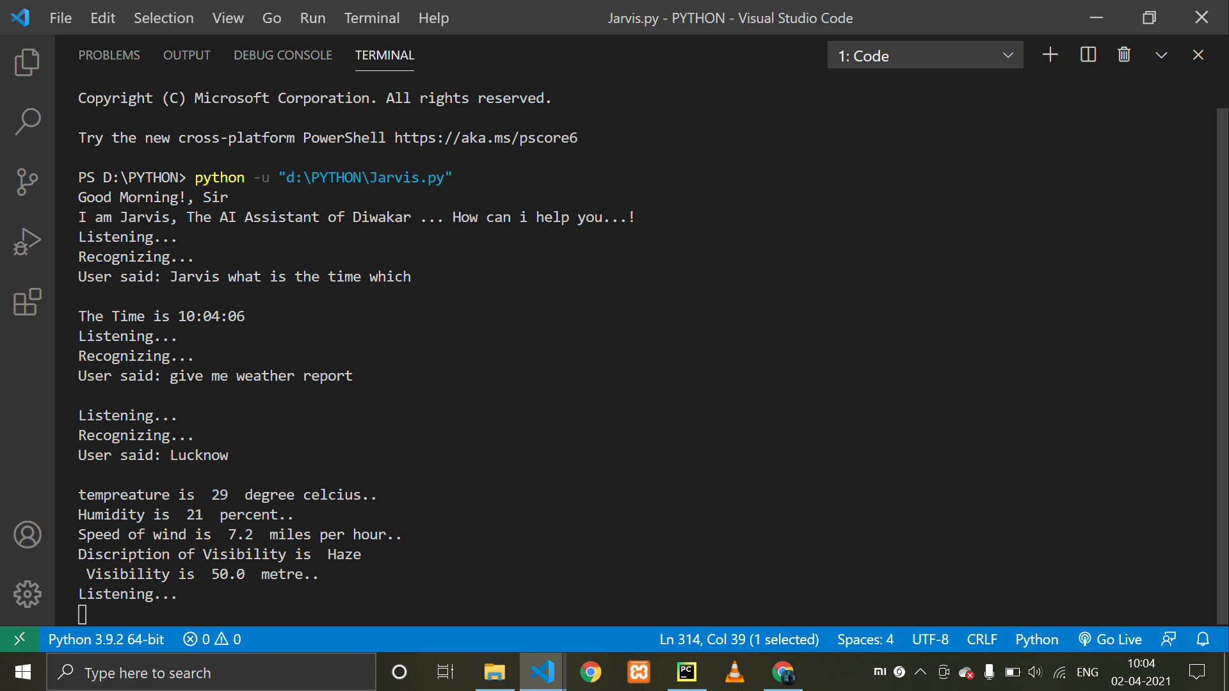Show errors and warnings count
This screenshot has width=1229, height=691.
(212, 639)
